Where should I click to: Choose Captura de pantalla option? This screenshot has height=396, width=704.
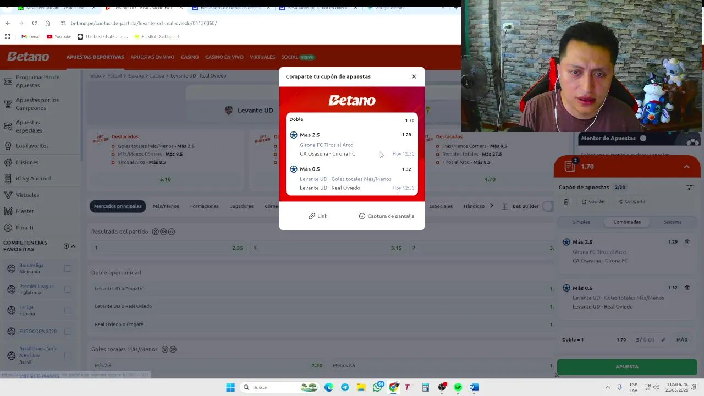pos(387,216)
